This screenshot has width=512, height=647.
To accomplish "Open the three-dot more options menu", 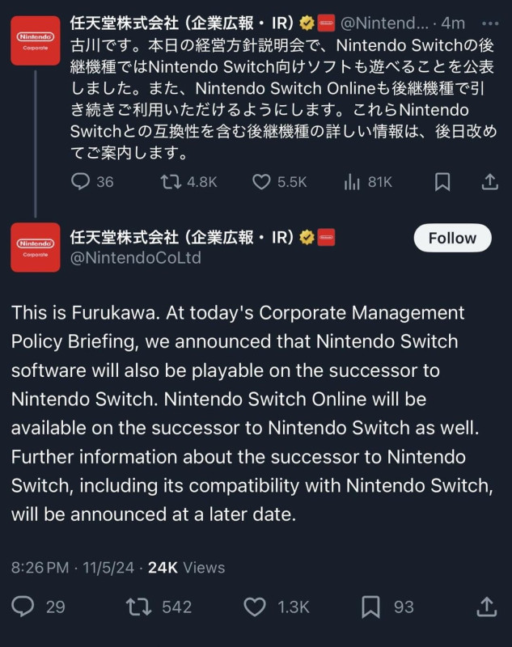I will [489, 23].
